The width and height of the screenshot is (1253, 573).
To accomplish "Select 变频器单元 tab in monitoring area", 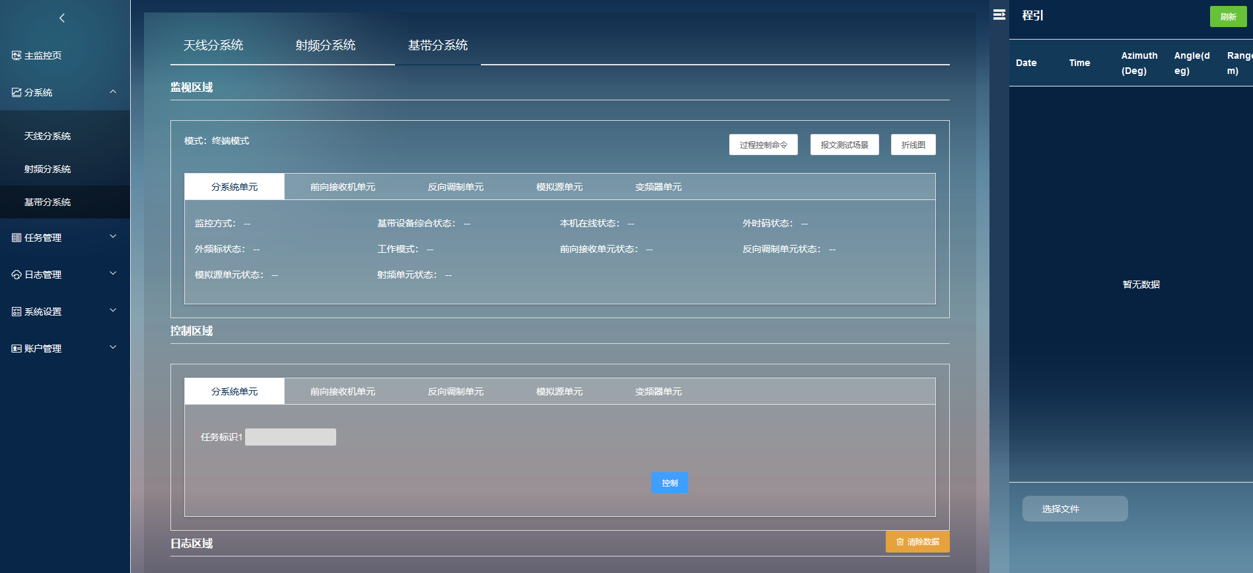I will click(x=659, y=187).
